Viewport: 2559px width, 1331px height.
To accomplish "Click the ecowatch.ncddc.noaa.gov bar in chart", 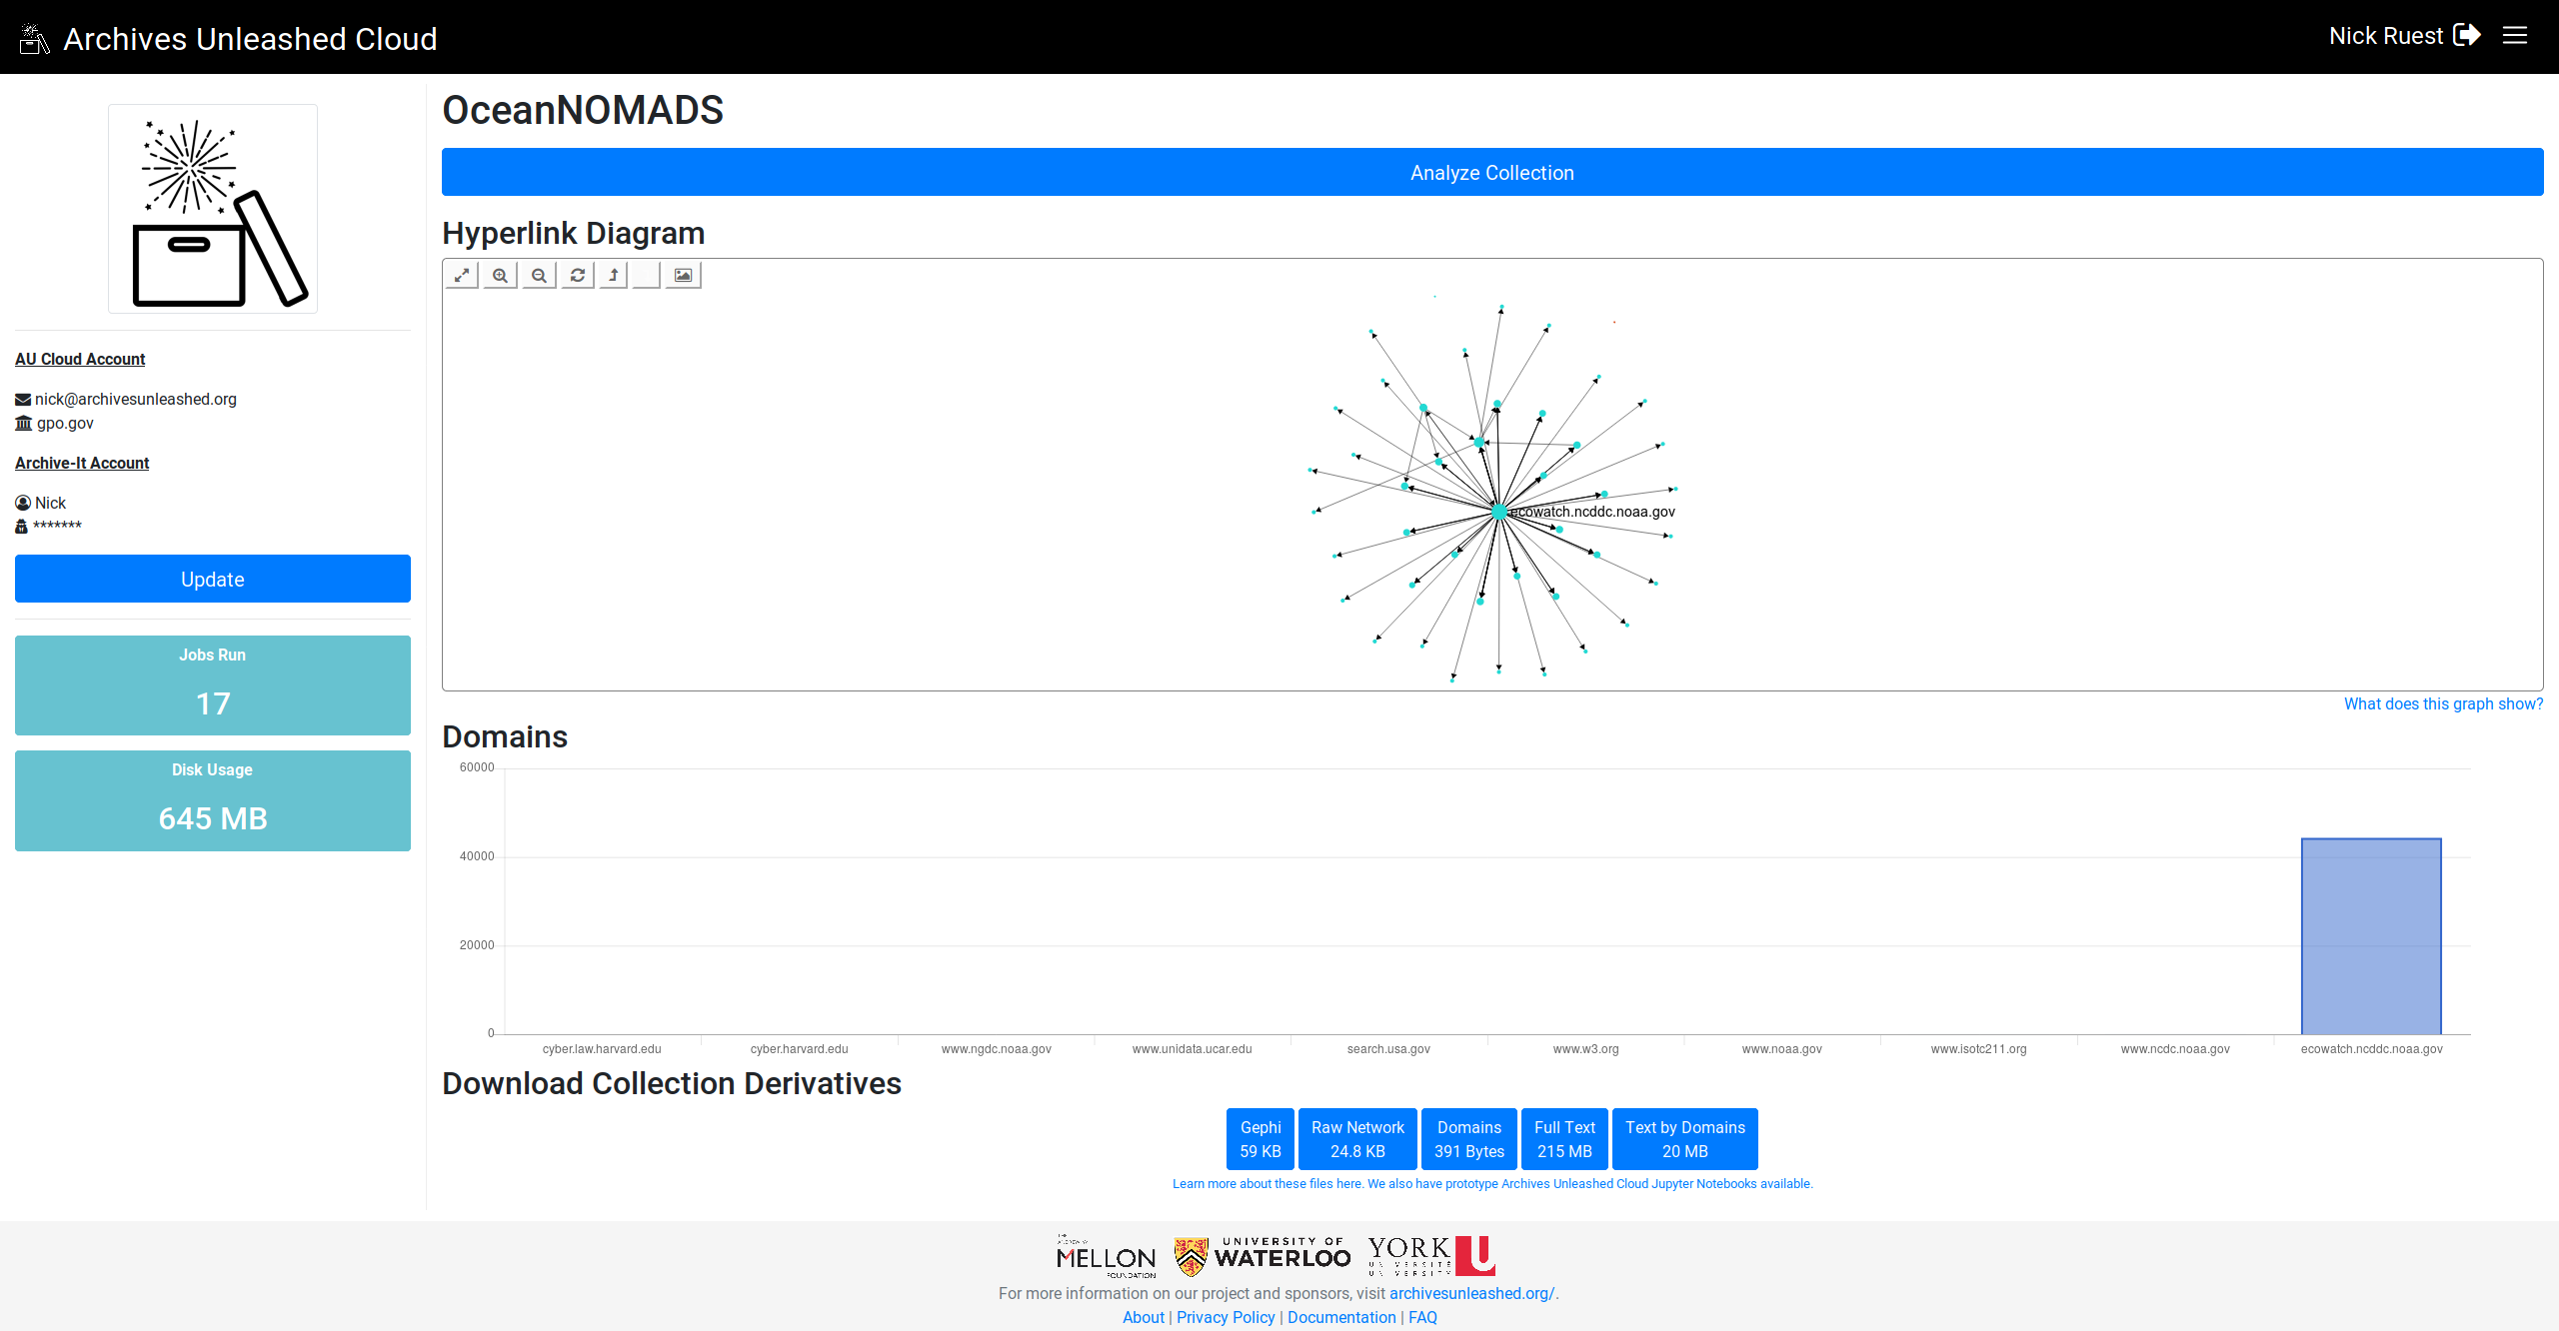I will pos(2371,936).
